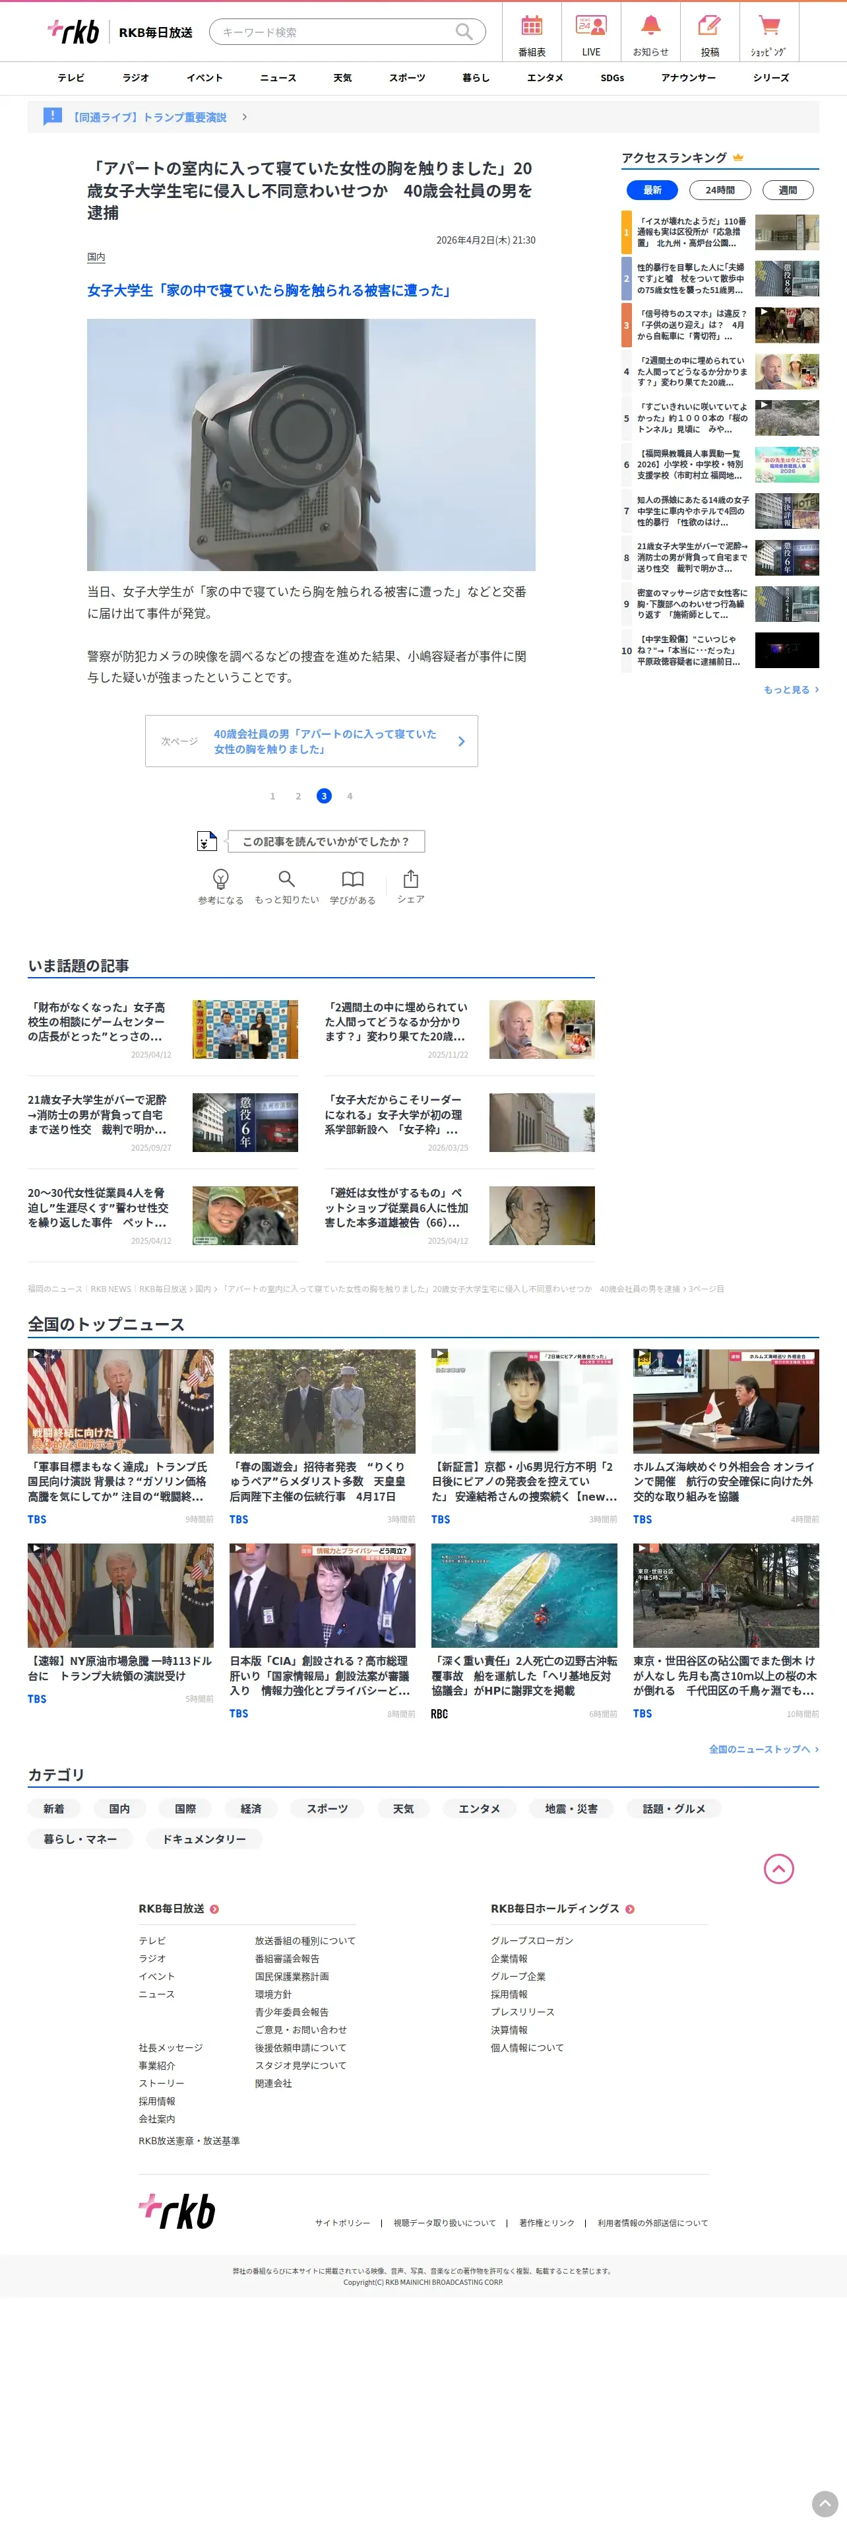Open the スポーツ menu item
847x2543 pixels.
406,78
